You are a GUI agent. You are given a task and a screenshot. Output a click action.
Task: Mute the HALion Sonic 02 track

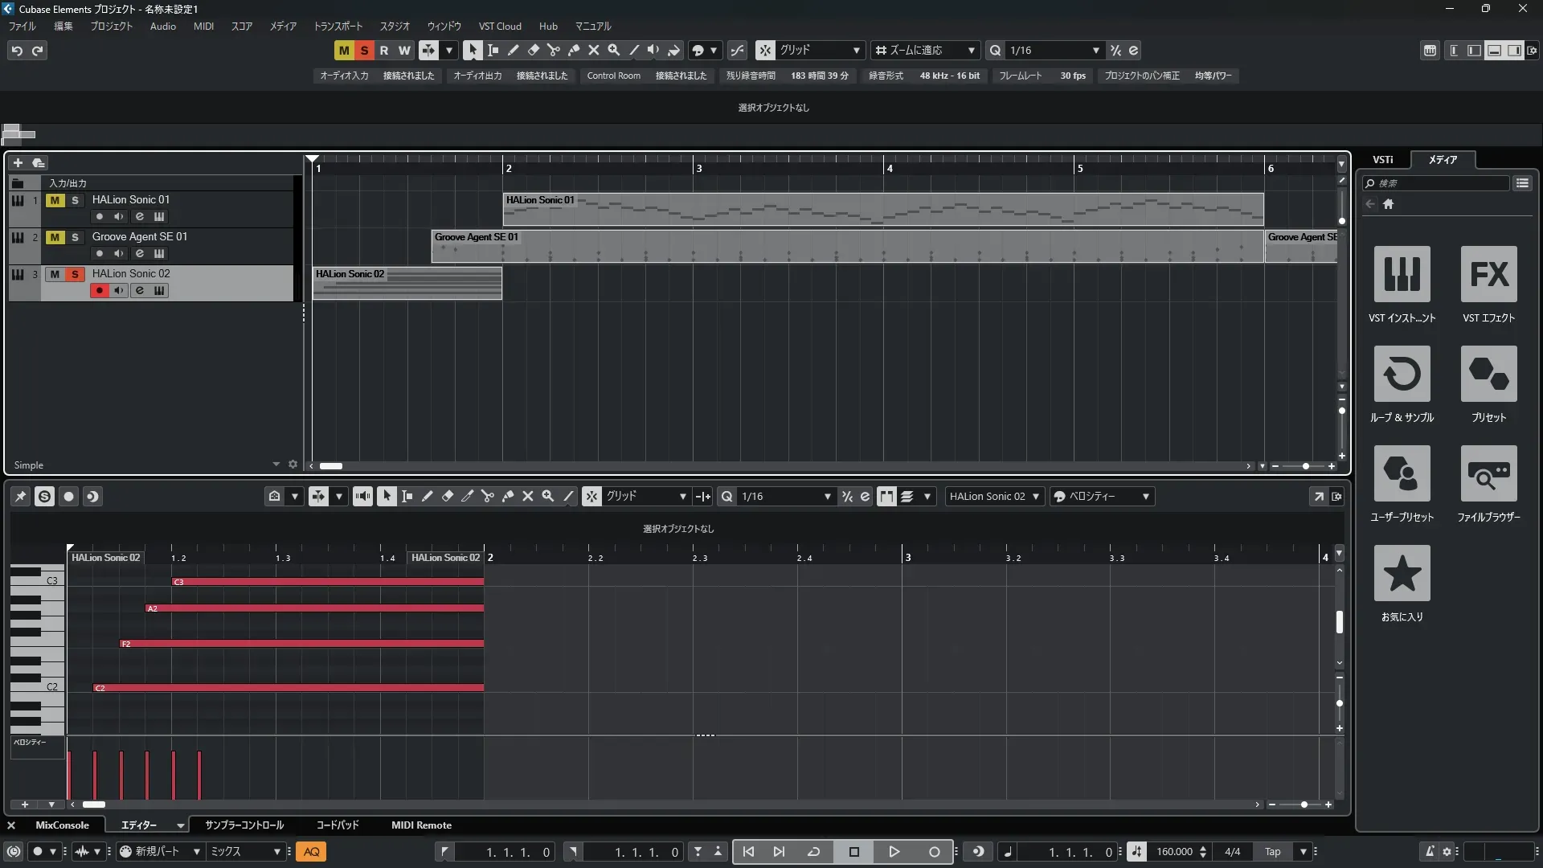(x=55, y=274)
